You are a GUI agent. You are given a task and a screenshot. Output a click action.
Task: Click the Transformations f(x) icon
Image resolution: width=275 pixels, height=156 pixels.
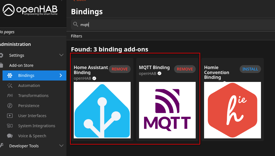tap(10, 96)
